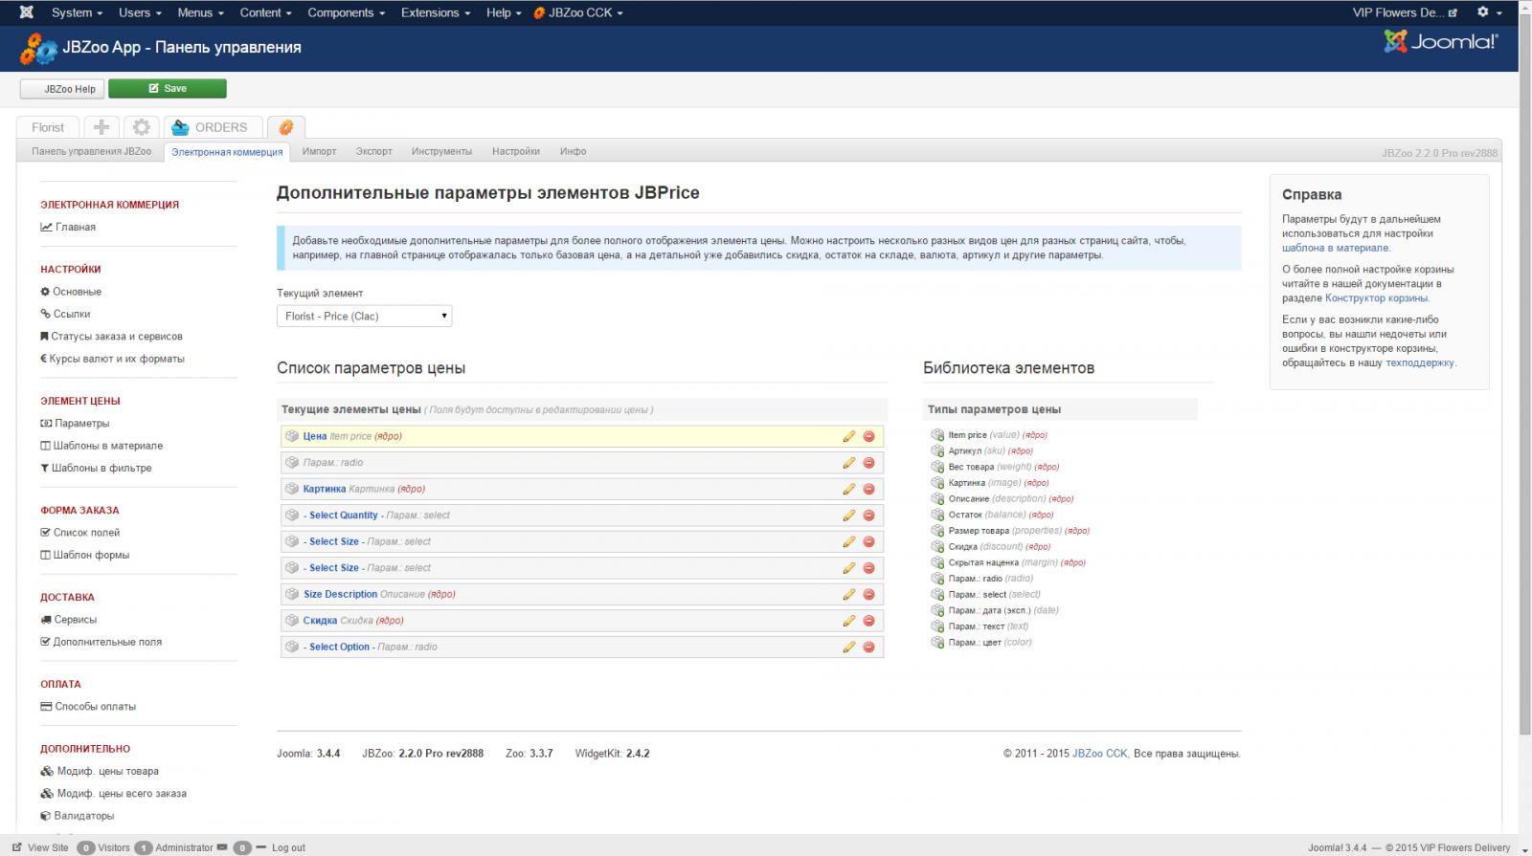Open the ORDERS application tab
The width and height of the screenshot is (1532, 856).
point(211,127)
